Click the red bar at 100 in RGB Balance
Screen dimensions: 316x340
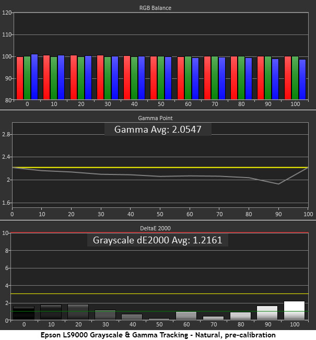point(288,78)
